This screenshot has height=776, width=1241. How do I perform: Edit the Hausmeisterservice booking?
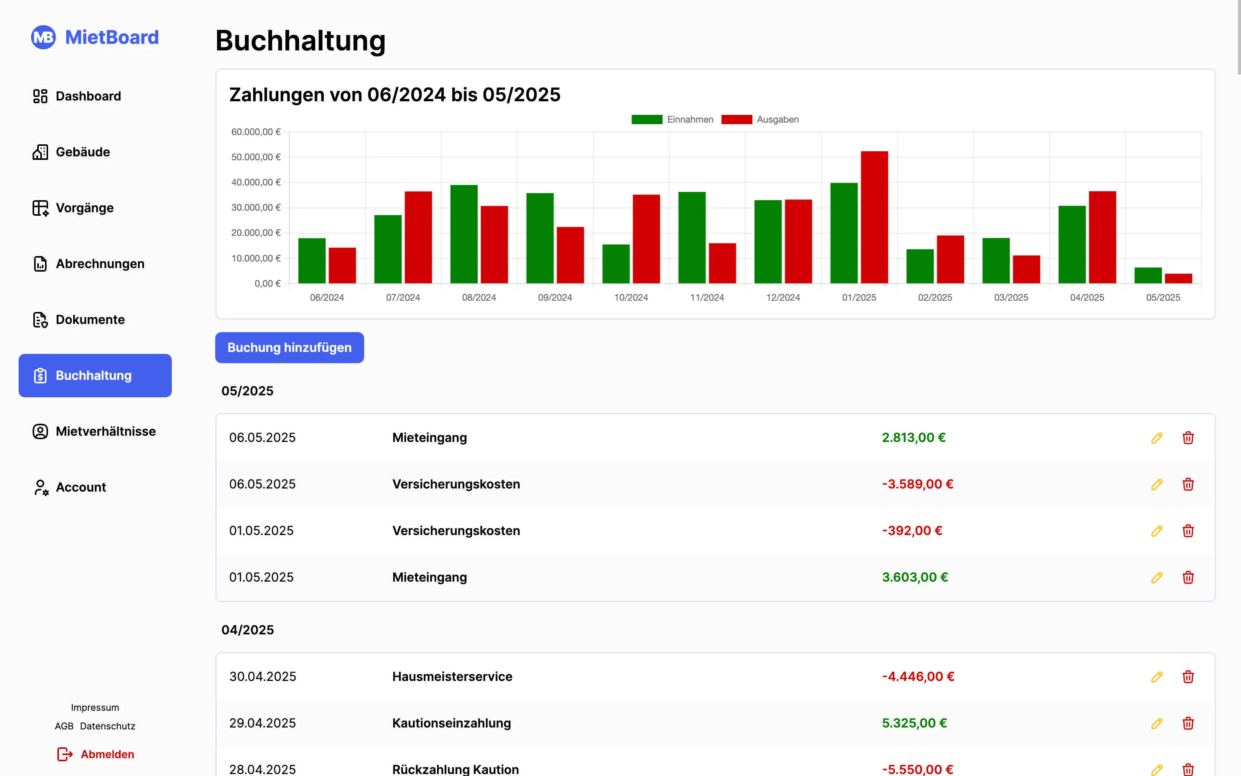click(1156, 676)
